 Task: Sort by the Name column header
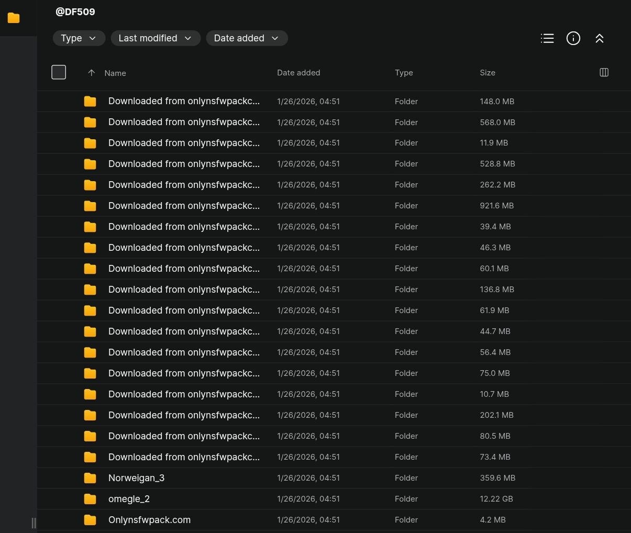pyautogui.click(x=115, y=73)
